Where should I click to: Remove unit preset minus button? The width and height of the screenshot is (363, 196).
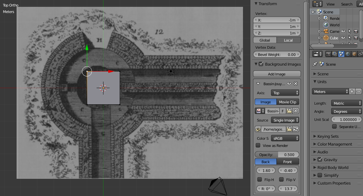pos(358,91)
